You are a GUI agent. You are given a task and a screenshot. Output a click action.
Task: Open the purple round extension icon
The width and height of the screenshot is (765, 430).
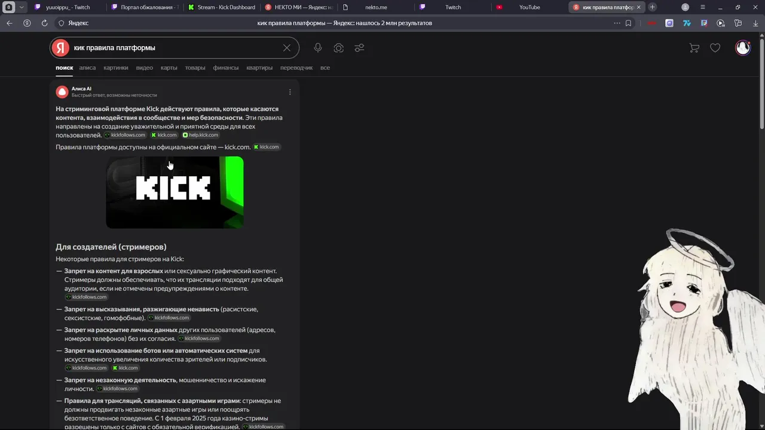coord(669,23)
